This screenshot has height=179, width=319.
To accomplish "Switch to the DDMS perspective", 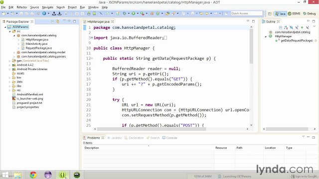I will coord(294,13).
